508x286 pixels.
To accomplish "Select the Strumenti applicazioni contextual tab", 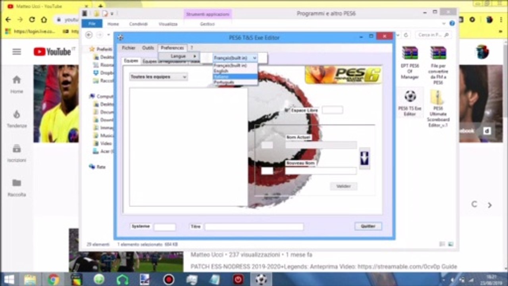I will [208, 14].
